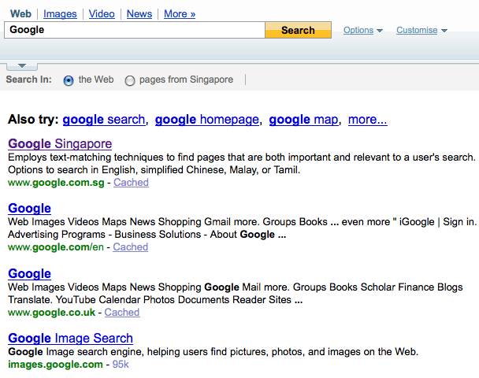
Task: Click the www.google.com/en URL text
Action: [56, 247]
